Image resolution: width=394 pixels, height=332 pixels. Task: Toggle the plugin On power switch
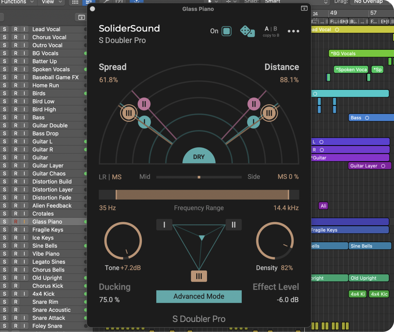226,31
